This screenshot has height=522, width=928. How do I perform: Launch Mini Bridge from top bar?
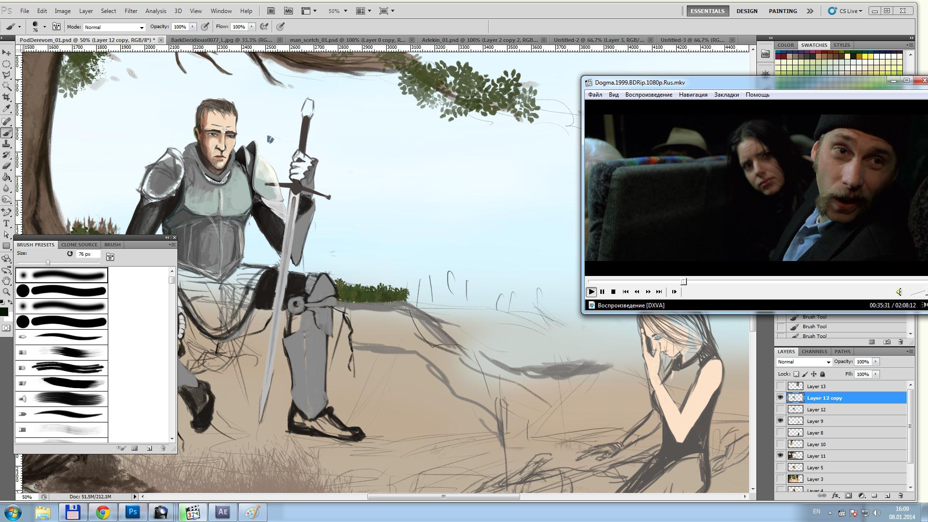(x=289, y=11)
